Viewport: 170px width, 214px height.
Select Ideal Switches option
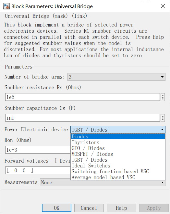118,166
